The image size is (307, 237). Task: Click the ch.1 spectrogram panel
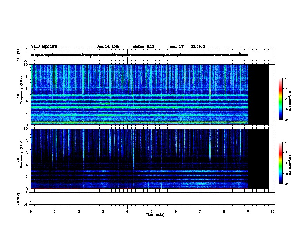[149, 94]
